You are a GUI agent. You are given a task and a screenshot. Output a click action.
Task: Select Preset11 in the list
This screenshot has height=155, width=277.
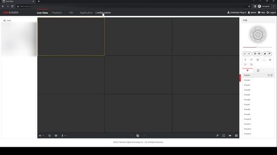[x=258, y=124]
